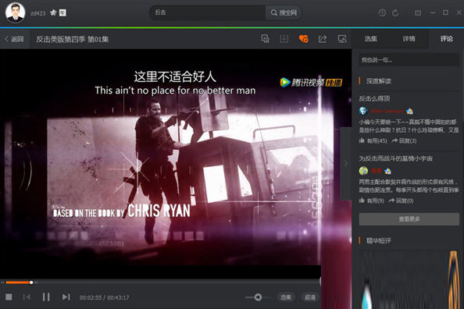Open the 选集 button in player controls
Image resolution: width=464 pixels, height=309 pixels.
[286, 297]
